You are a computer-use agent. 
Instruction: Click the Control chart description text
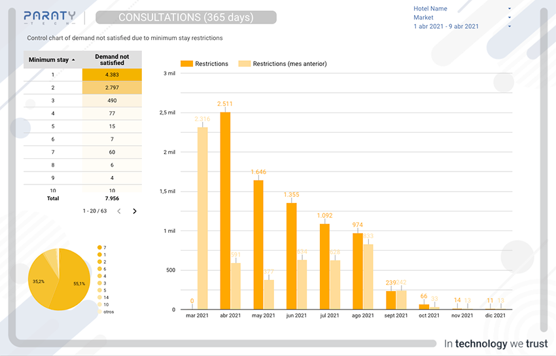tap(125, 38)
